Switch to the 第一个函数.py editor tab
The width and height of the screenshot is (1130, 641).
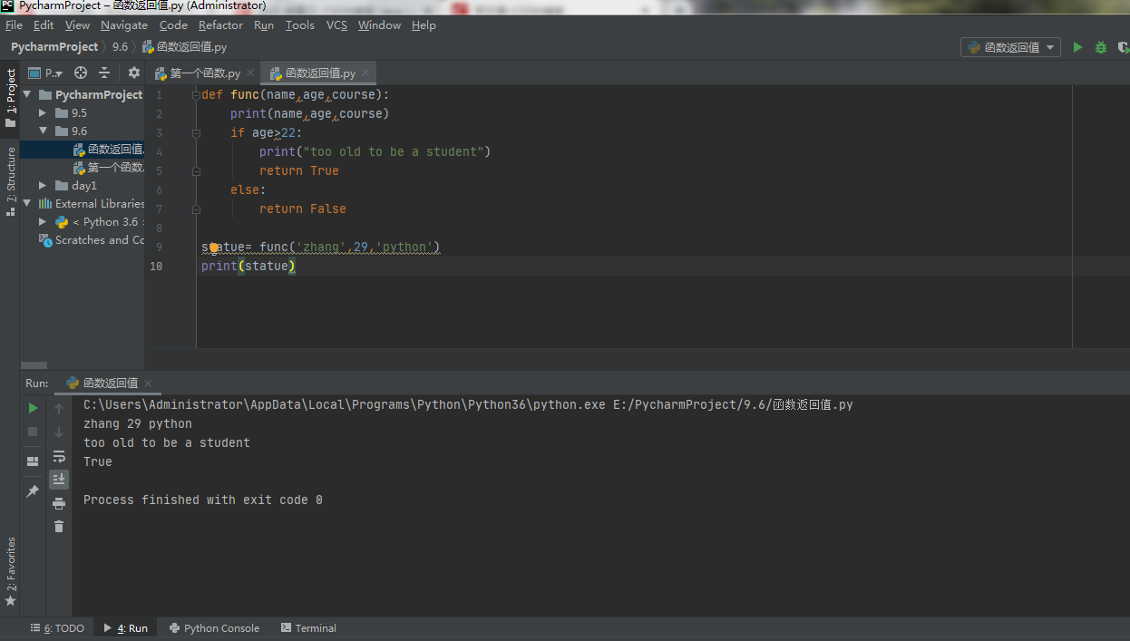click(204, 73)
